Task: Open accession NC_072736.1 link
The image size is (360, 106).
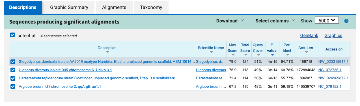Action: (330, 70)
